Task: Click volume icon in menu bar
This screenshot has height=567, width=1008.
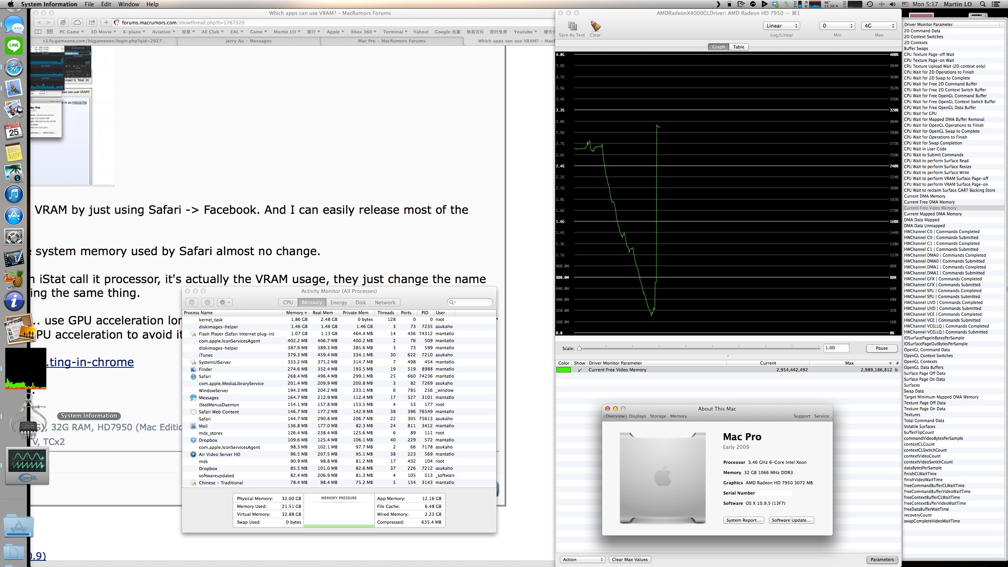Action: click(x=892, y=4)
